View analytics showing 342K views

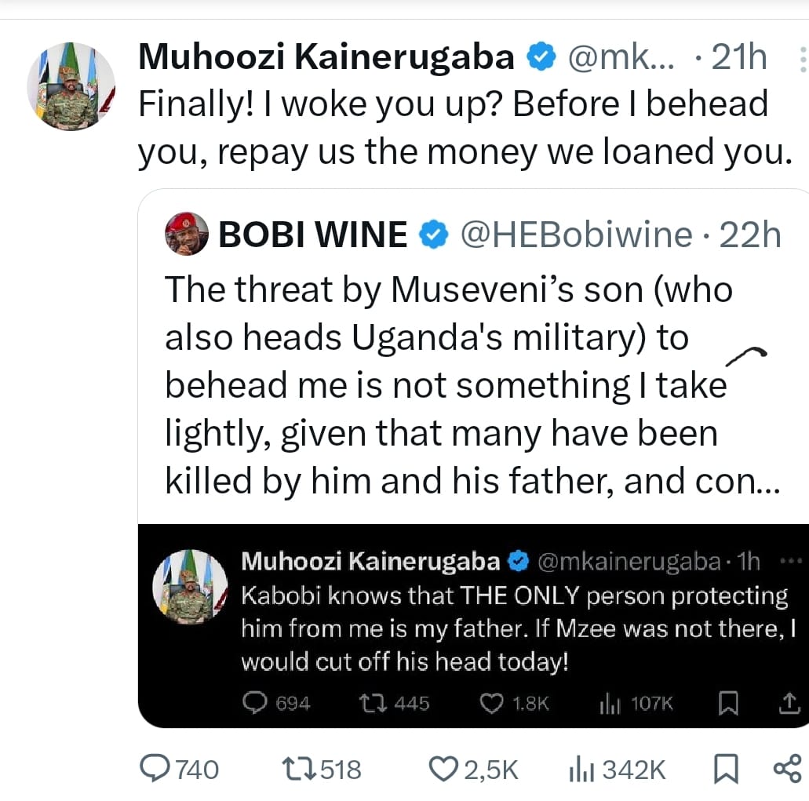tap(579, 769)
